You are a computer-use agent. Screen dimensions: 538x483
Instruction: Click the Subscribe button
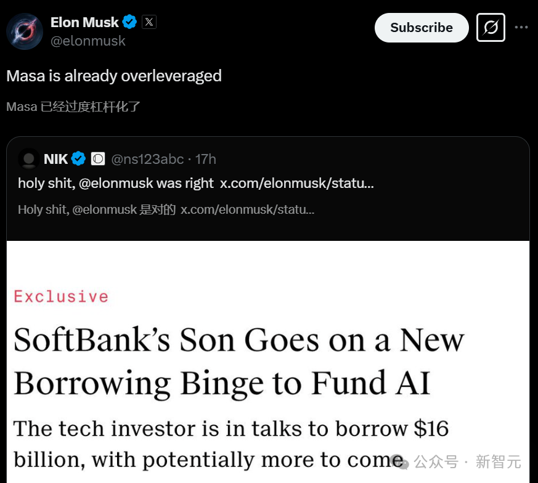(x=422, y=28)
